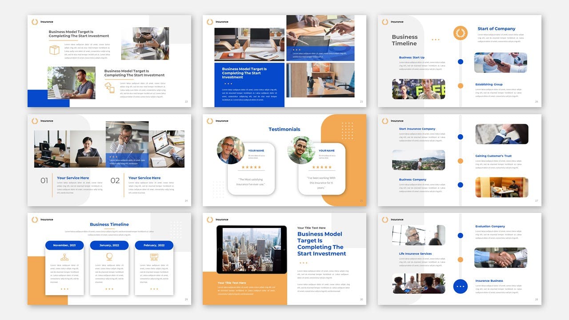Click the monitor icon under February, 2022
The height and width of the screenshot is (320, 569).
click(154, 257)
